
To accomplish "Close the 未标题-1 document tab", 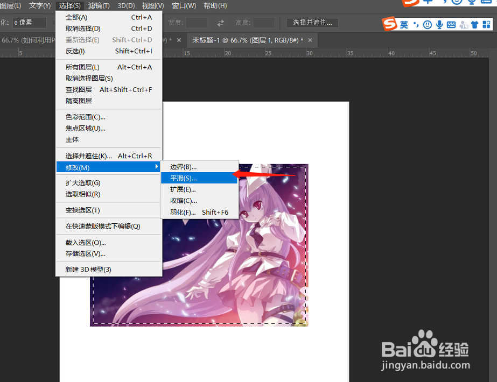I will click(x=310, y=40).
